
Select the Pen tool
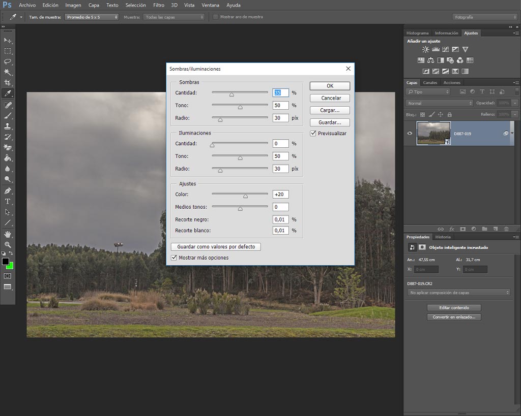(x=8, y=191)
